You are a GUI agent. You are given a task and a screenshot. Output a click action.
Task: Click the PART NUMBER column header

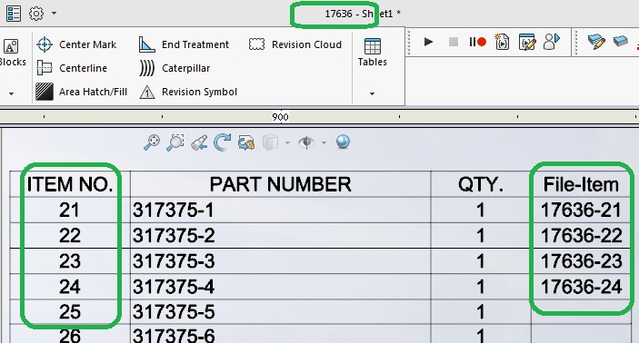pyautogui.click(x=280, y=184)
